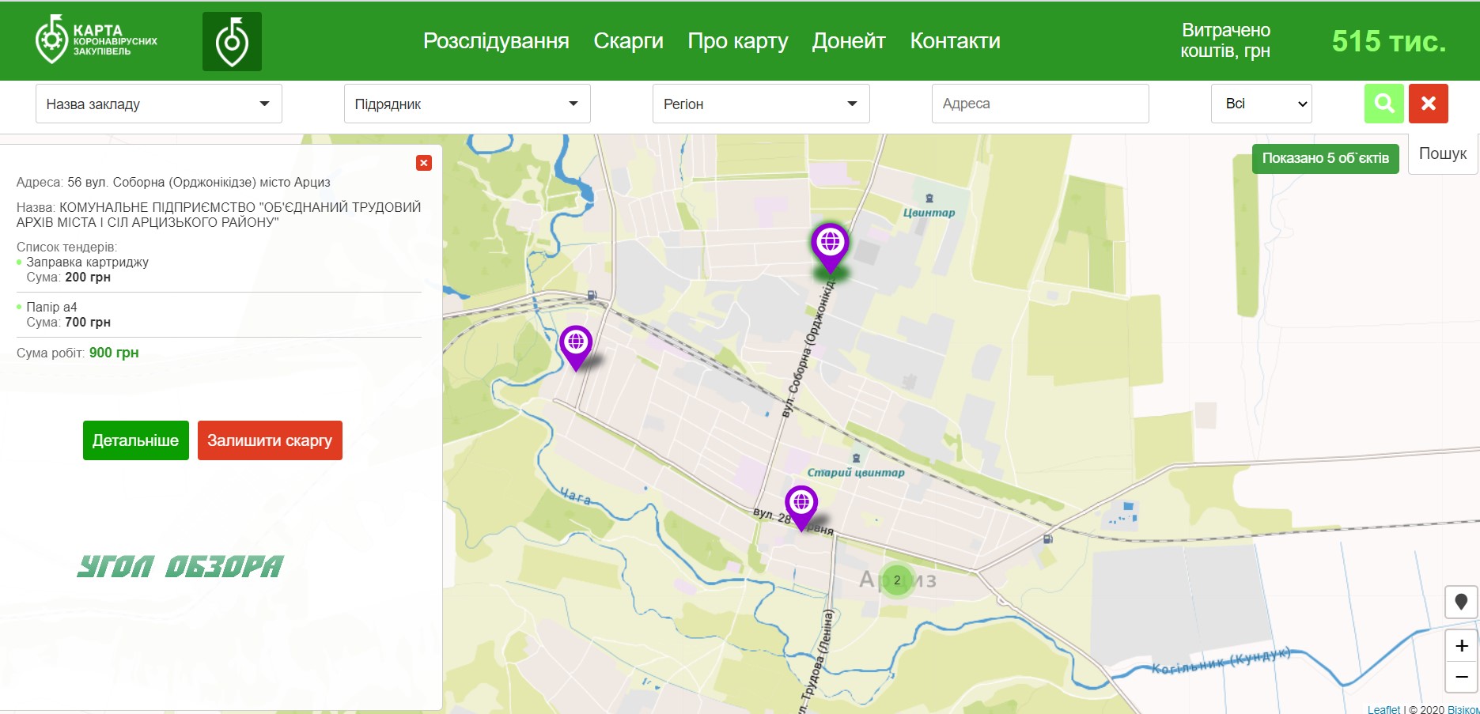The image size is (1480, 714).
Task: Go to the Скарги page
Action: 628,41
